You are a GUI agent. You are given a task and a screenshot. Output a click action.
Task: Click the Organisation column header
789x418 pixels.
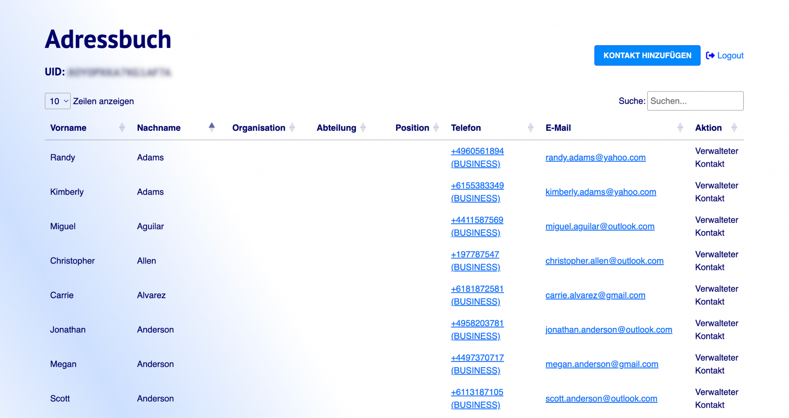pyautogui.click(x=259, y=128)
